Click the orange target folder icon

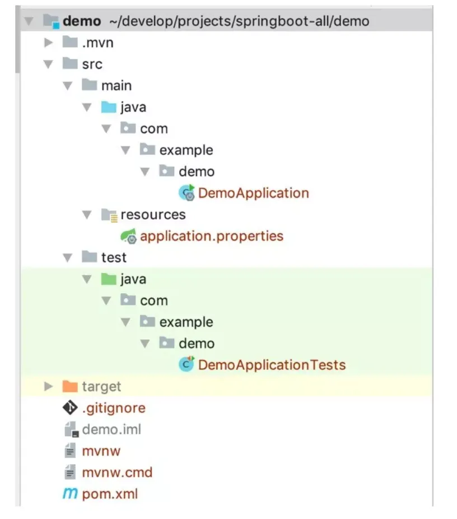click(70, 386)
